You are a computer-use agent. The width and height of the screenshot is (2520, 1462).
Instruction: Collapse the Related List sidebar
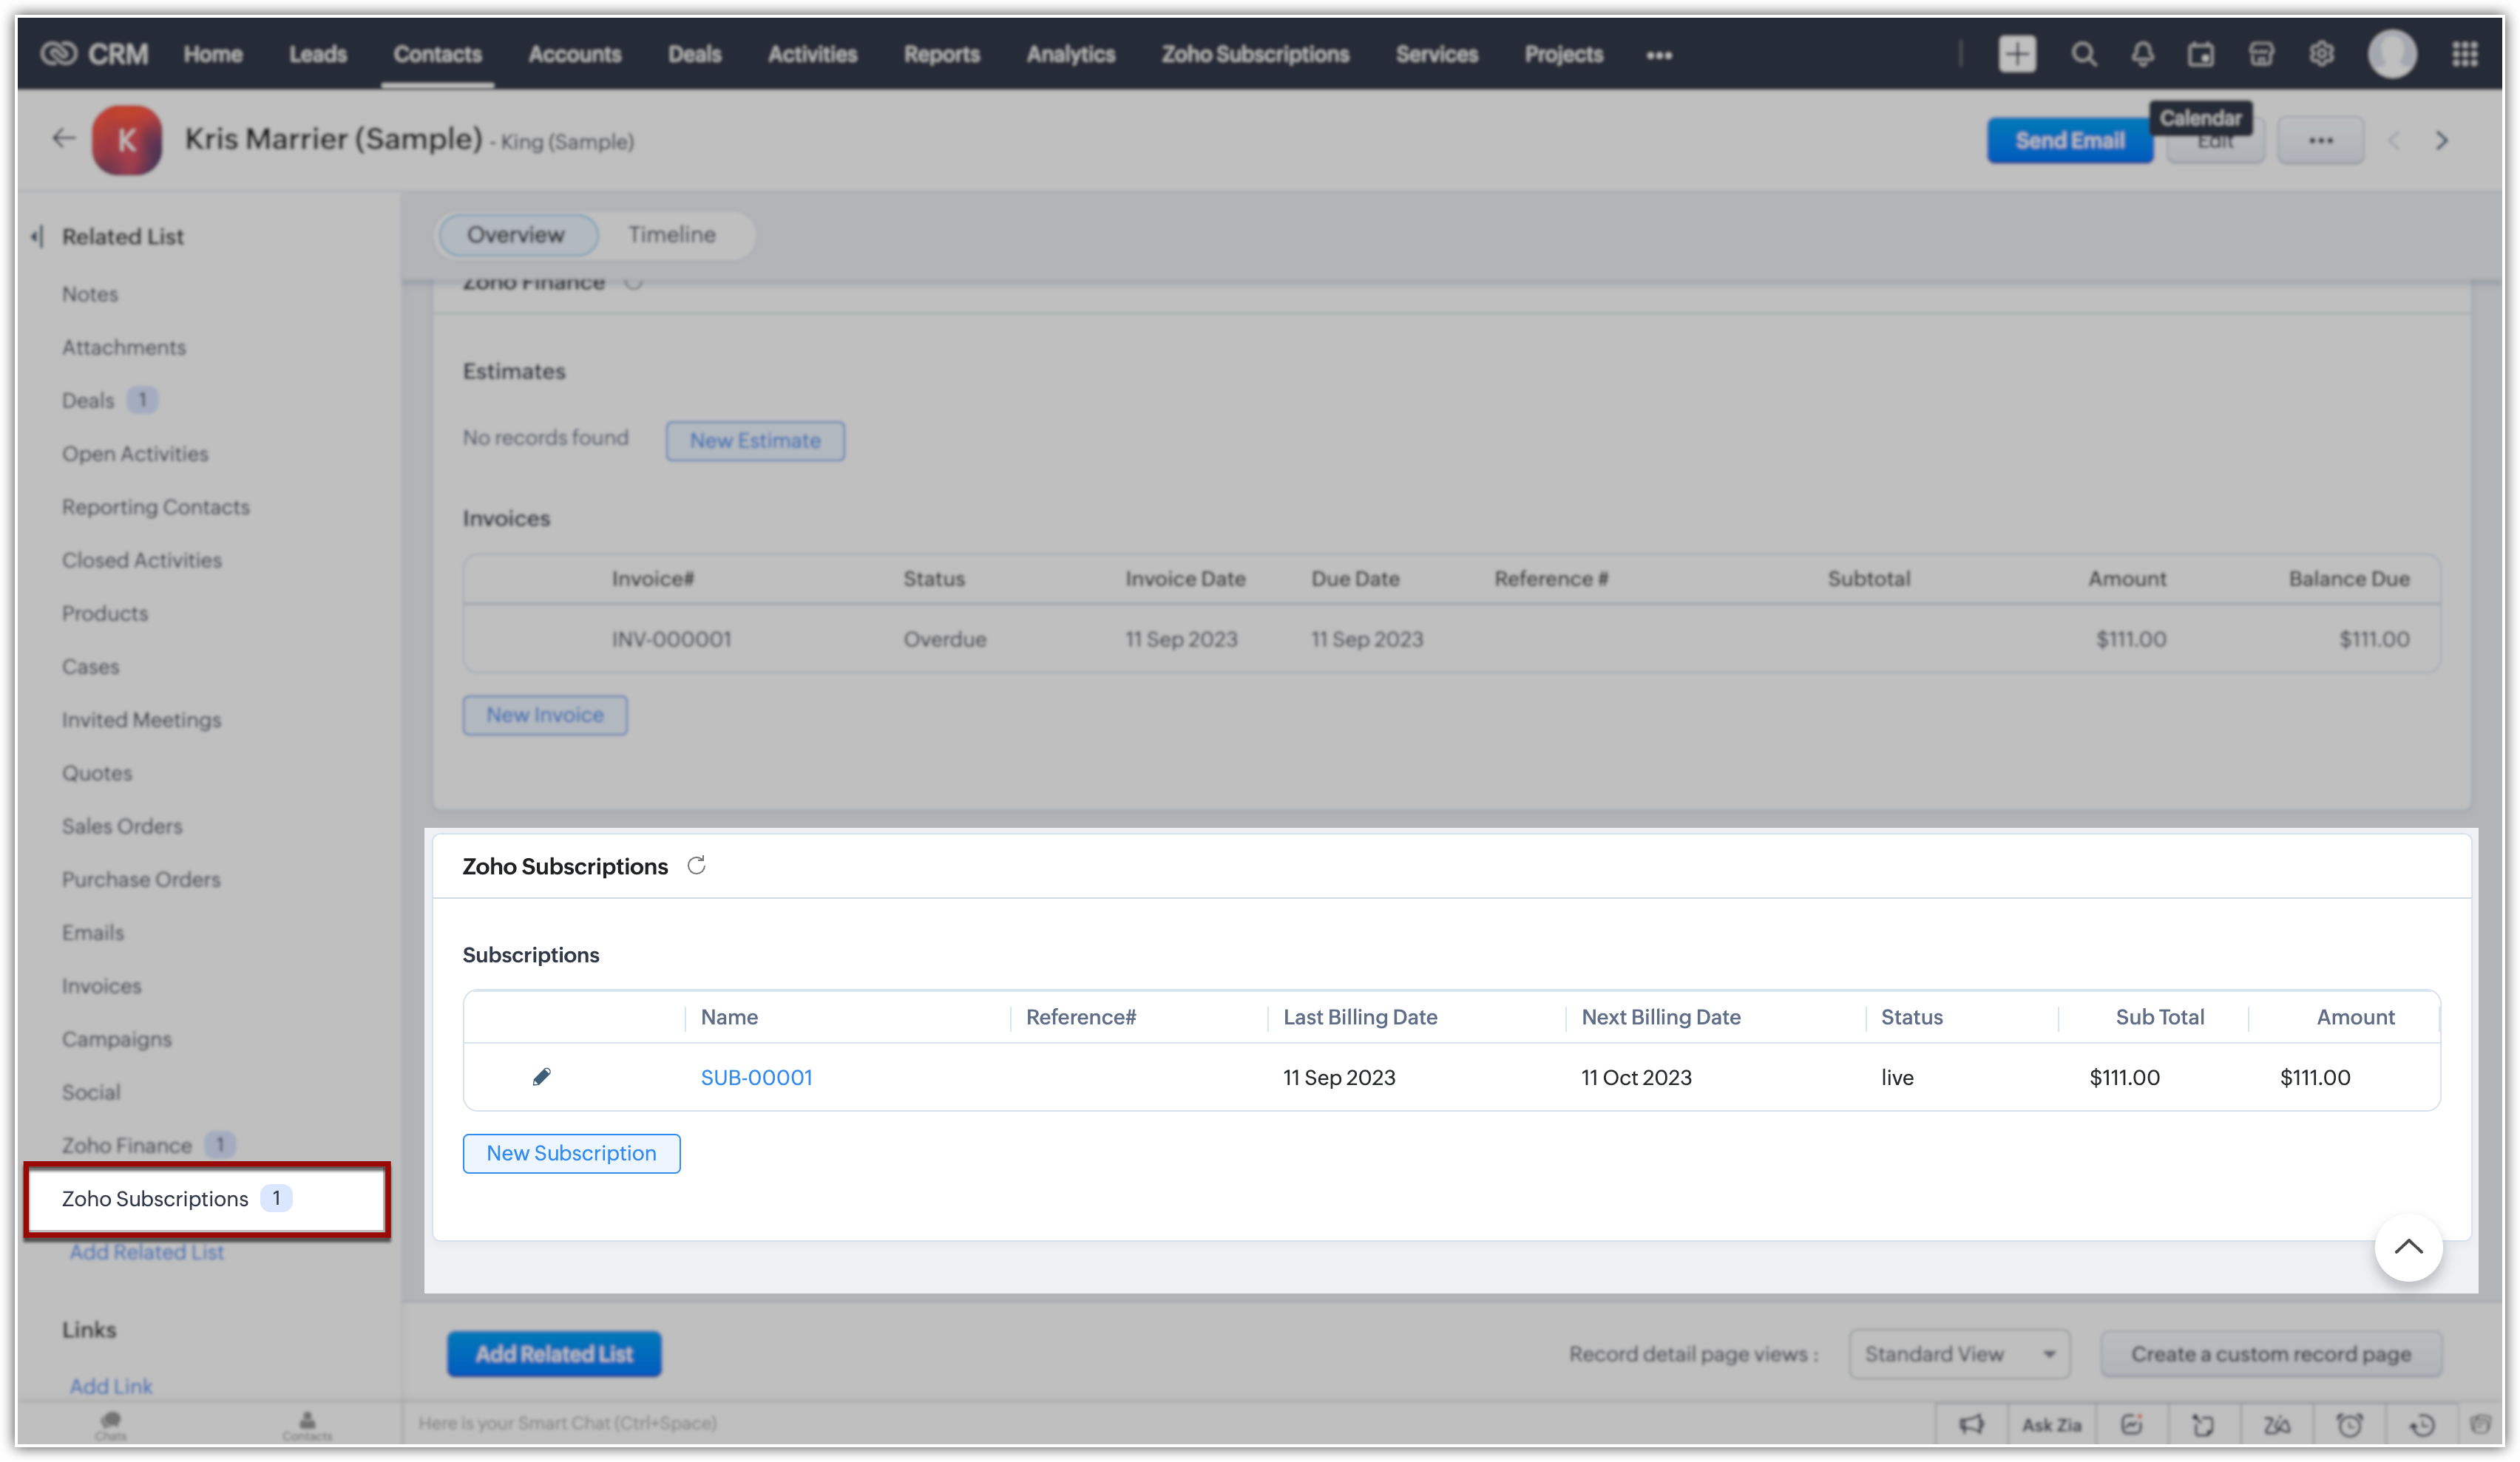pos(38,237)
